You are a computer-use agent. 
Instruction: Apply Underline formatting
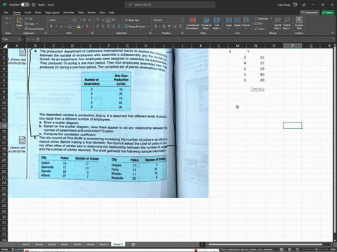point(61,27)
